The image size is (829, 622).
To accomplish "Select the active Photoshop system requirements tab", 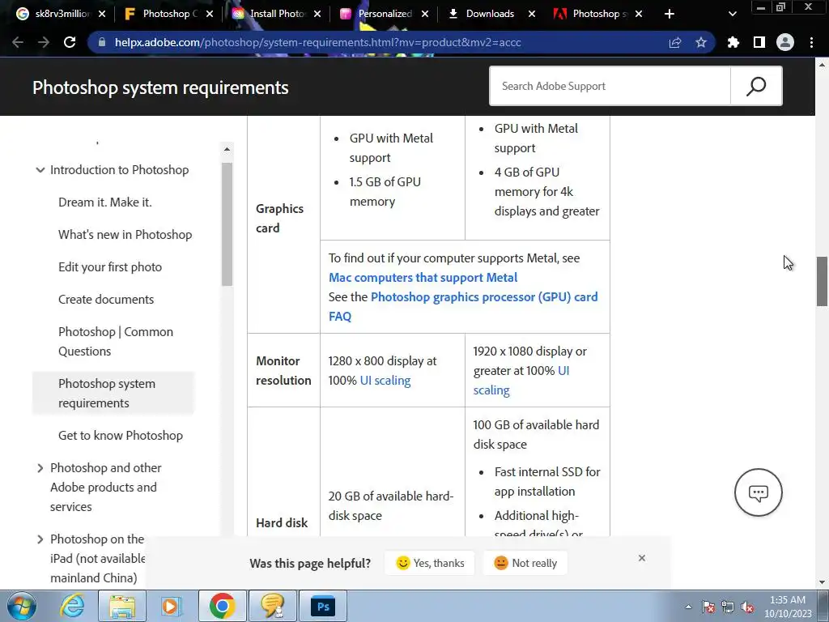I will tap(597, 14).
